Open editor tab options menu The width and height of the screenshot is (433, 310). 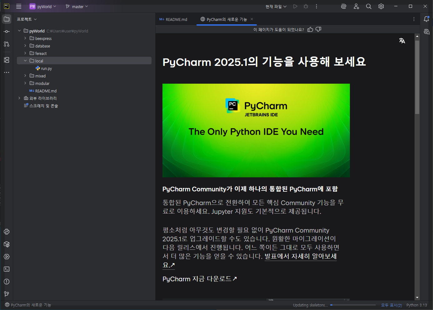[414, 19]
